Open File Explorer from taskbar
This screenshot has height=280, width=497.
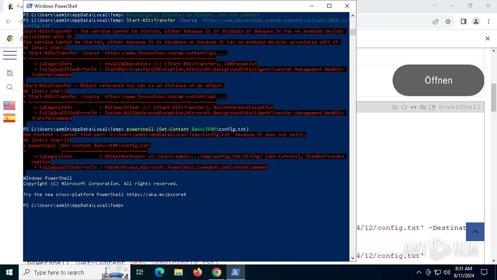click(178, 272)
